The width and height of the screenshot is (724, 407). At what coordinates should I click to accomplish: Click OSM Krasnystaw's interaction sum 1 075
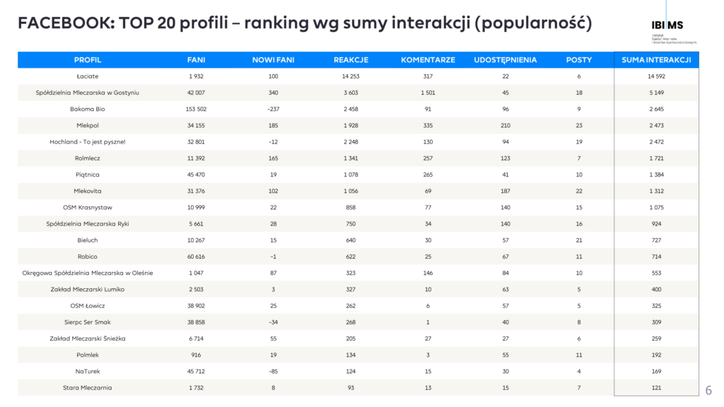(x=656, y=207)
